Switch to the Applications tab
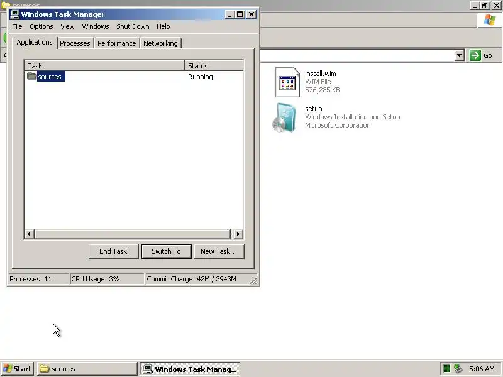This screenshot has height=377, width=503. [35, 42]
